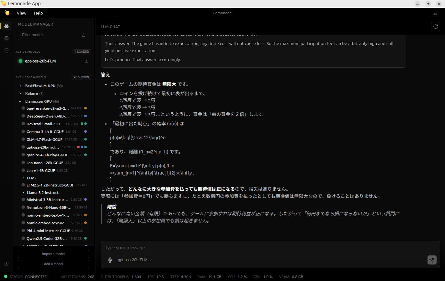This screenshot has height=281, width=445.
Task: Toggle the load checkbox for Gemma-3-4b-it-GGUF
Action: point(23,131)
